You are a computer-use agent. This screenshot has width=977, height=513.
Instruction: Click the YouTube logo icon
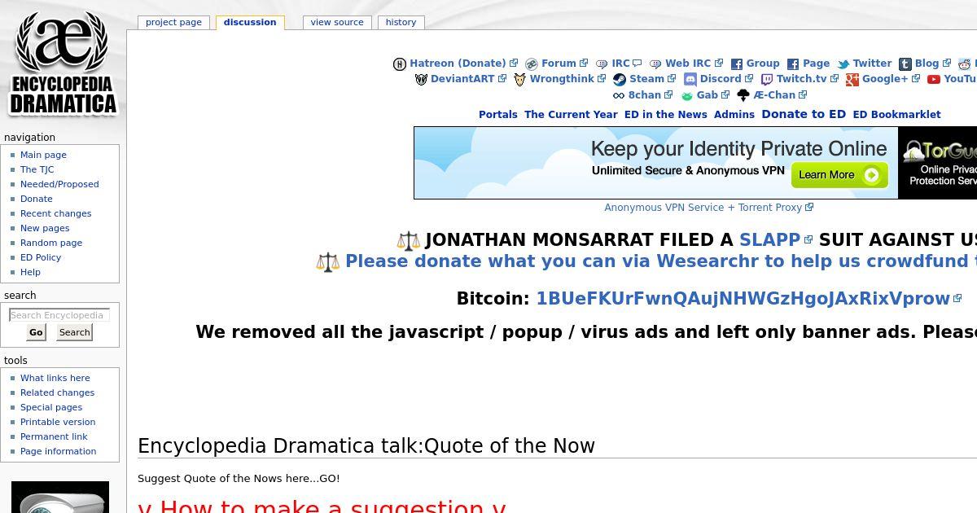tap(934, 79)
